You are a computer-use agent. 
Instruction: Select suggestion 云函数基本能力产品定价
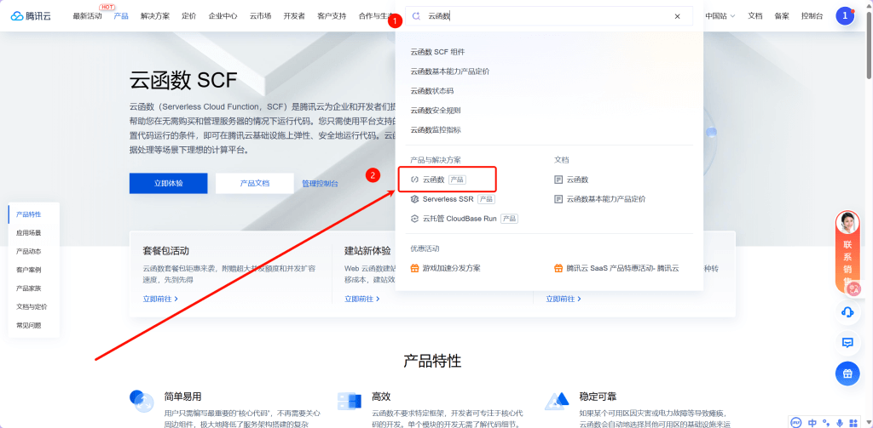pos(450,71)
